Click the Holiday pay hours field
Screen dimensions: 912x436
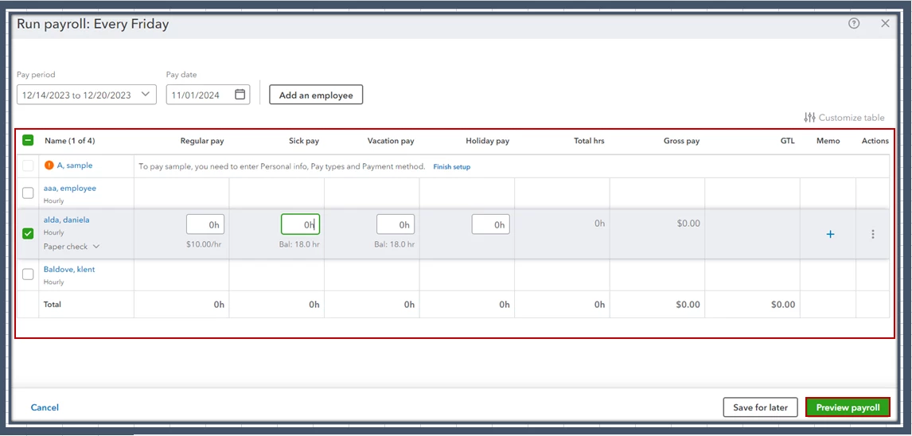pos(491,224)
